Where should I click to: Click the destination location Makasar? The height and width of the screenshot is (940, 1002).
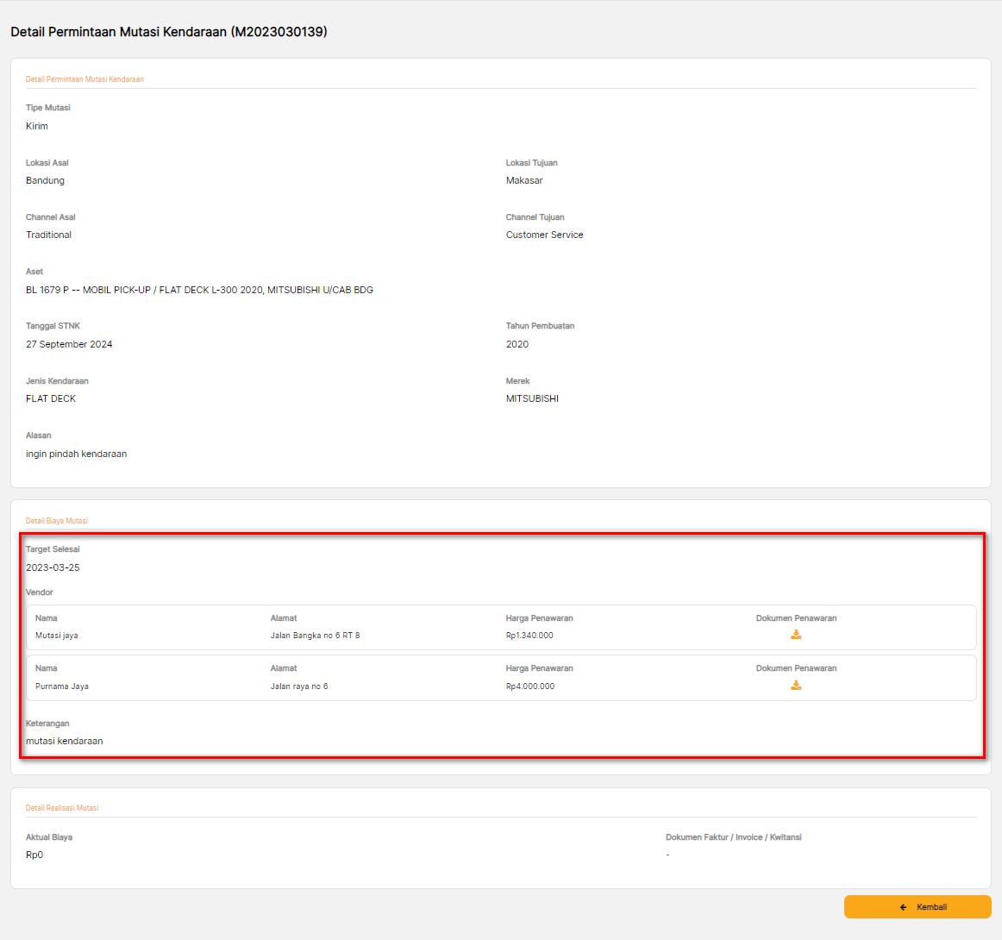tap(524, 180)
